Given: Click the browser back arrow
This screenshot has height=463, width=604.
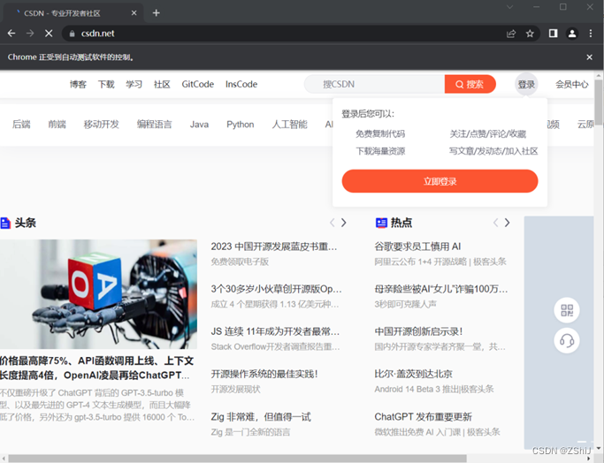Looking at the screenshot, I should pos(11,34).
